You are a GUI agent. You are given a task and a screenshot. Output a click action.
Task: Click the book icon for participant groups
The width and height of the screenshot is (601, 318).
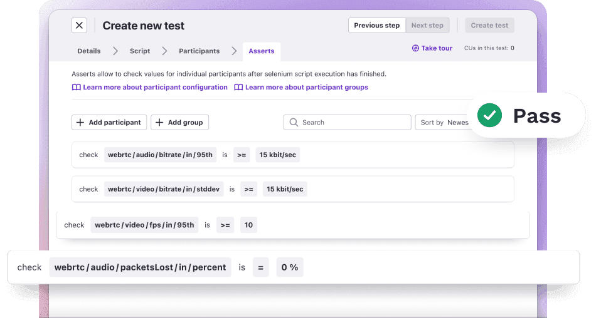click(238, 88)
